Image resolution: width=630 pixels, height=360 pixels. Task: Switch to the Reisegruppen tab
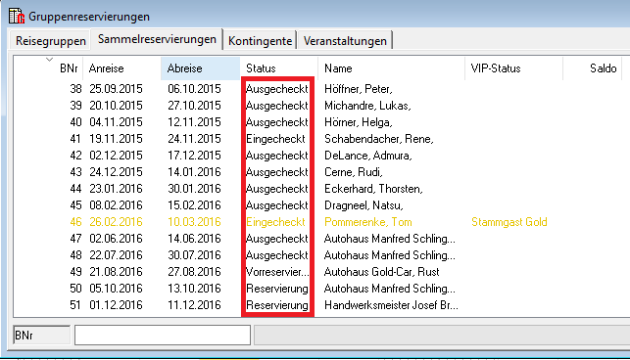pyautogui.click(x=50, y=41)
